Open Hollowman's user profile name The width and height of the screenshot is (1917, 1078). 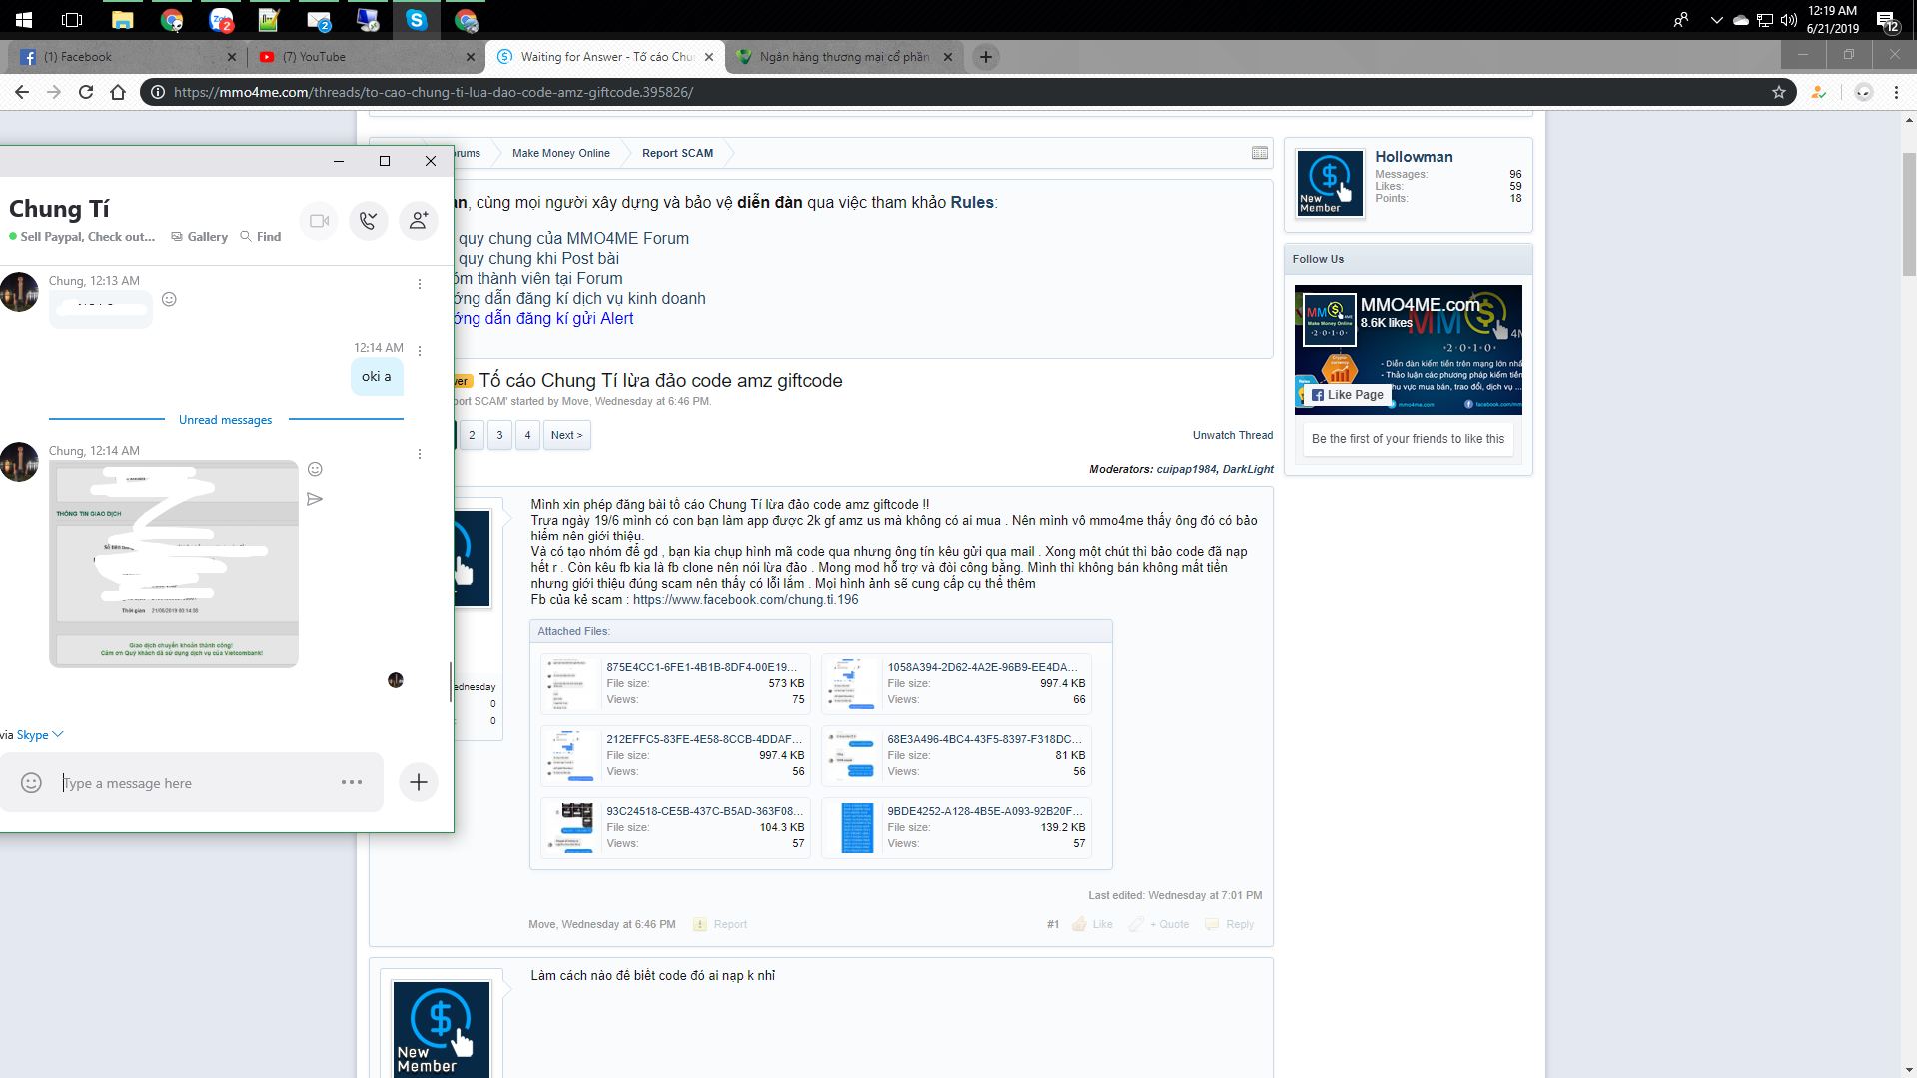click(1414, 157)
